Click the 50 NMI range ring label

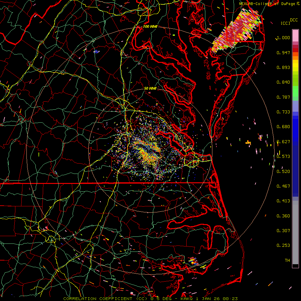pyautogui.click(x=150, y=88)
